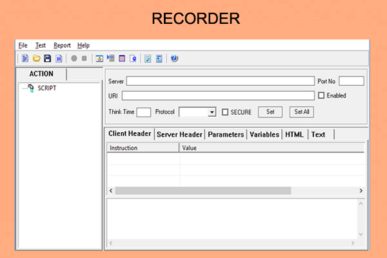387x258 pixels.
Task: Switch to the Server Header tab
Action: tap(180, 134)
